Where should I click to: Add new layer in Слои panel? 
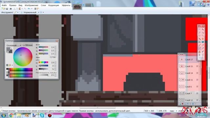(180, 104)
